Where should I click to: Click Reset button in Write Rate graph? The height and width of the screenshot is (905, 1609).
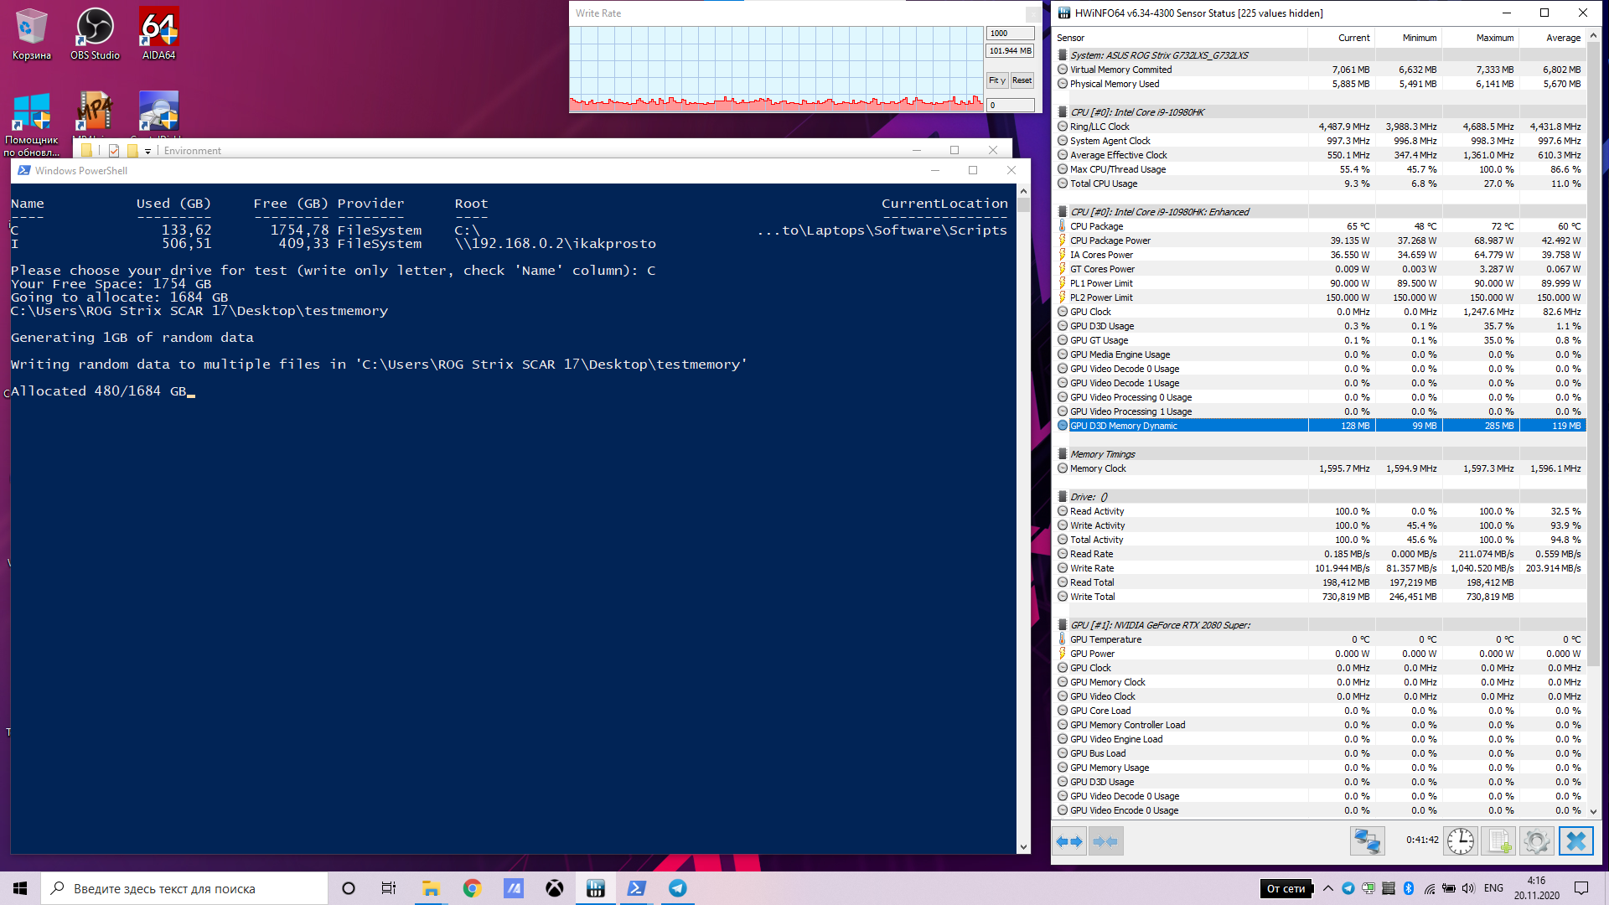coord(1022,80)
